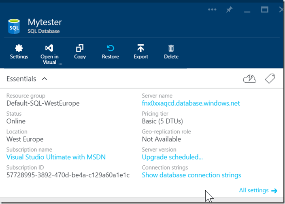Maximize the Mytester blade
Screen dimensions: 285x204
pyautogui.click(x=264, y=10)
